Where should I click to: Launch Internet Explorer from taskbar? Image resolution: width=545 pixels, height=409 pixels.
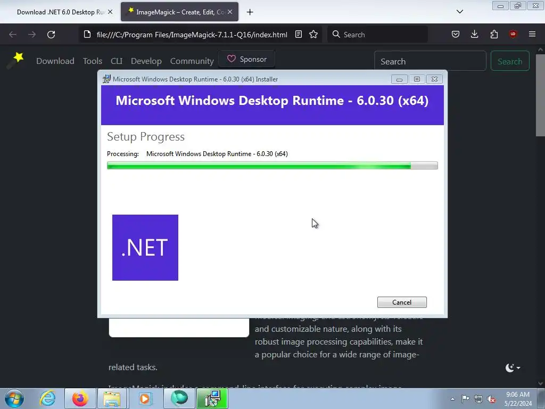47,398
